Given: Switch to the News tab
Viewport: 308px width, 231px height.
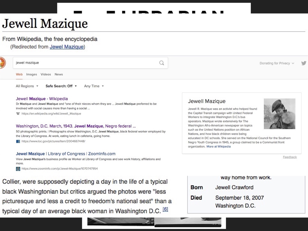Looking at the screenshot, I should point(59,75).
